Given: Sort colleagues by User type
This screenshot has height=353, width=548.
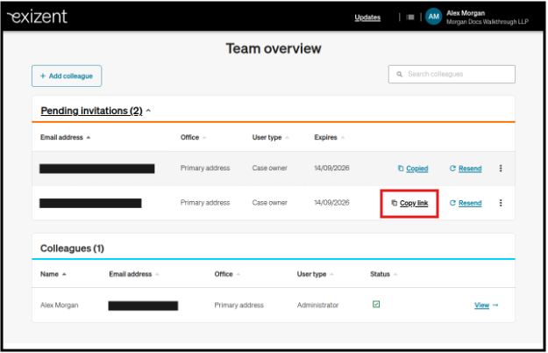Looking at the screenshot, I should (x=316, y=274).
